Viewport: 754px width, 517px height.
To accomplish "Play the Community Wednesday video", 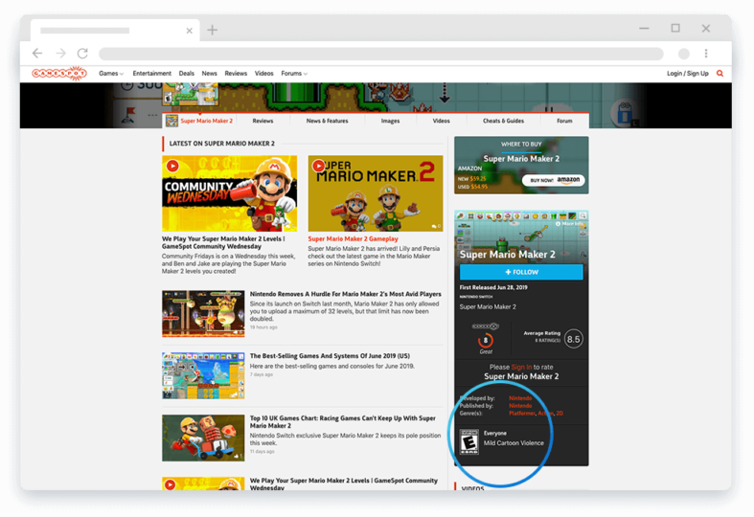I will pyautogui.click(x=172, y=166).
